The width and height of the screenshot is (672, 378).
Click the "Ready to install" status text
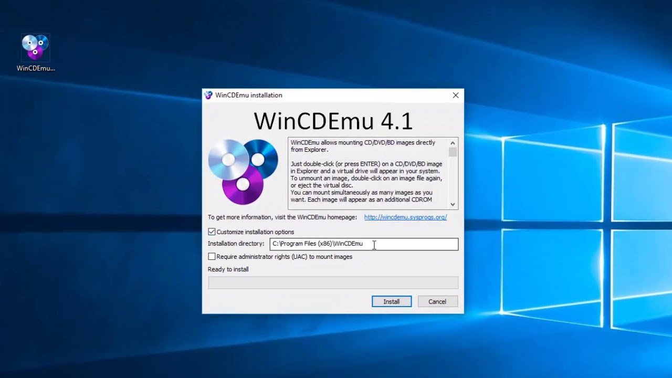(228, 269)
